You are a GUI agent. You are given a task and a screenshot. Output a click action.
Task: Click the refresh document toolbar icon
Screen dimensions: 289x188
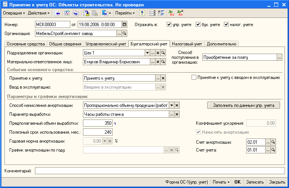pos(67,13)
